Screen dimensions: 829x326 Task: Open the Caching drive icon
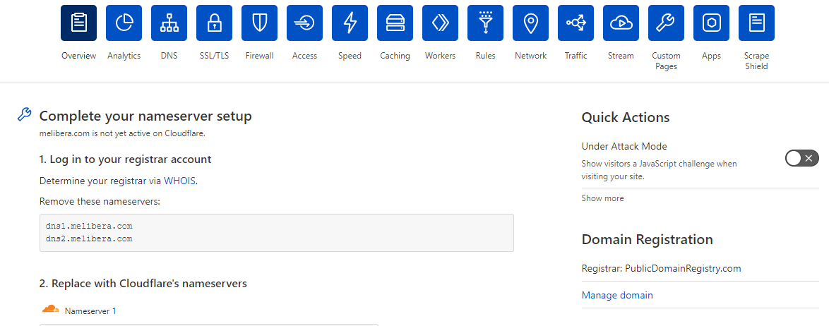(x=395, y=23)
